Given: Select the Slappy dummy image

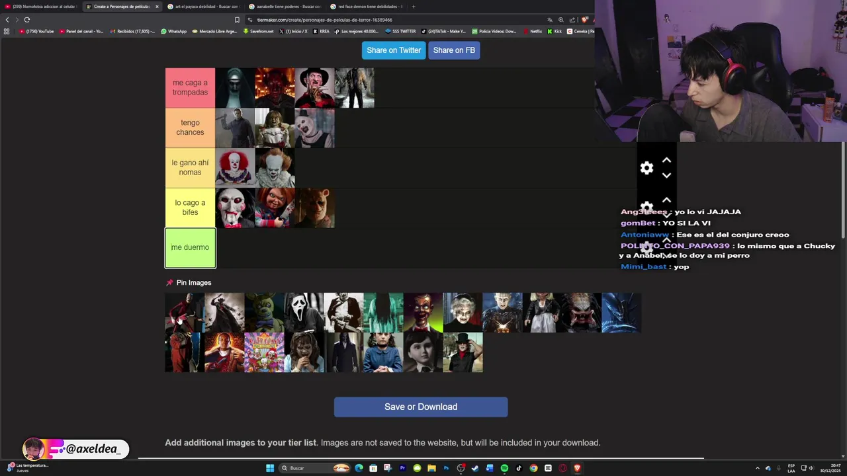Looking at the screenshot, I should [423, 313].
